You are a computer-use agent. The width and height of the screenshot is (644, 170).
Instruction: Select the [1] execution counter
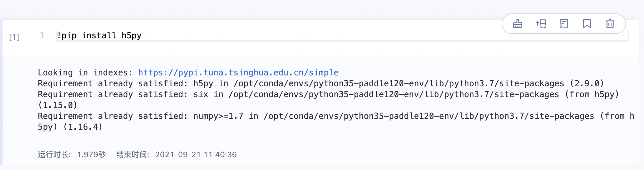pos(14,37)
